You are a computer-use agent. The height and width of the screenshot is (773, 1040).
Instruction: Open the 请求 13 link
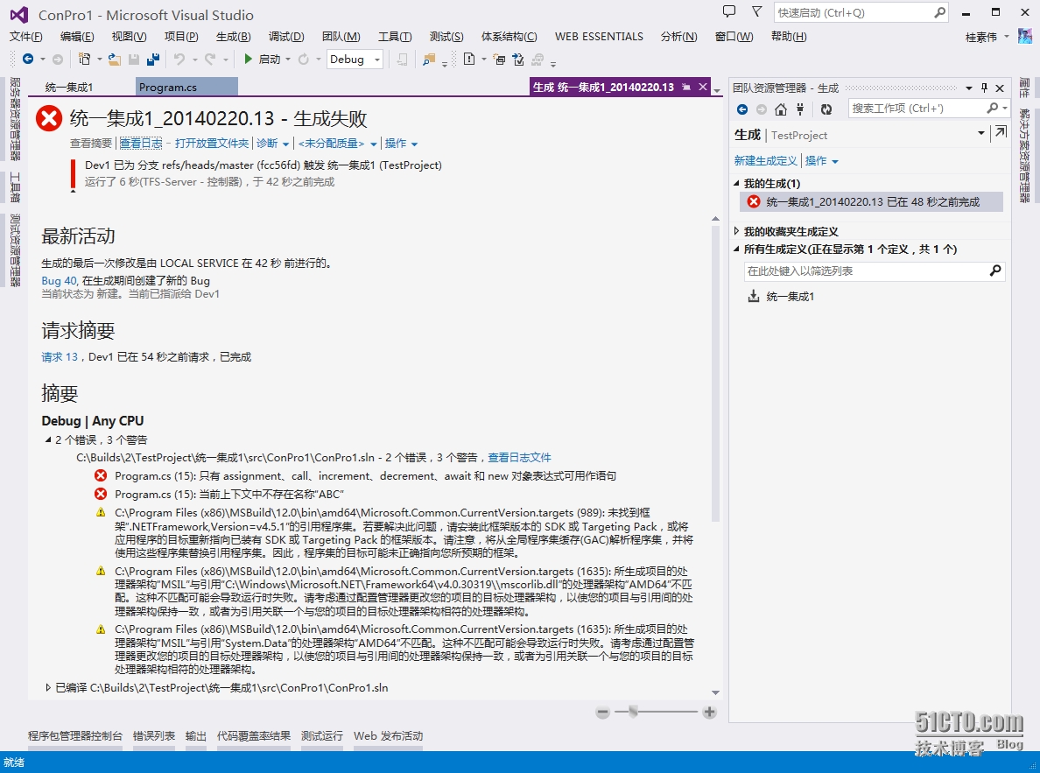(x=60, y=357)
